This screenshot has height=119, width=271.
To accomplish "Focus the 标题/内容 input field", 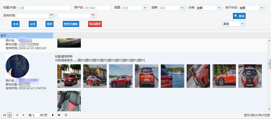I will pyautogui.click(x=44, y=8).
